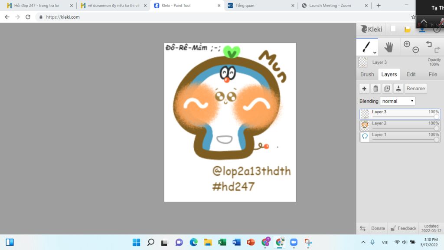Image resolution: width=444 pixels, height=250 pixels.
Task: Click the site lock icon
Action: coord(41,17)
